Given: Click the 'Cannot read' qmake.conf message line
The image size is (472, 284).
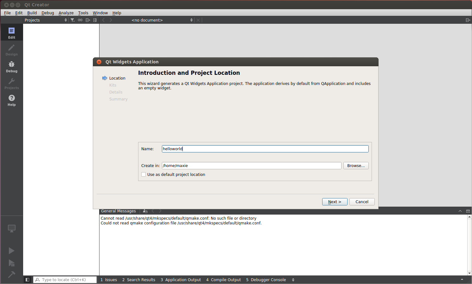Looking at the screenshot, I should pyautogui.click(x=178, y=218).
